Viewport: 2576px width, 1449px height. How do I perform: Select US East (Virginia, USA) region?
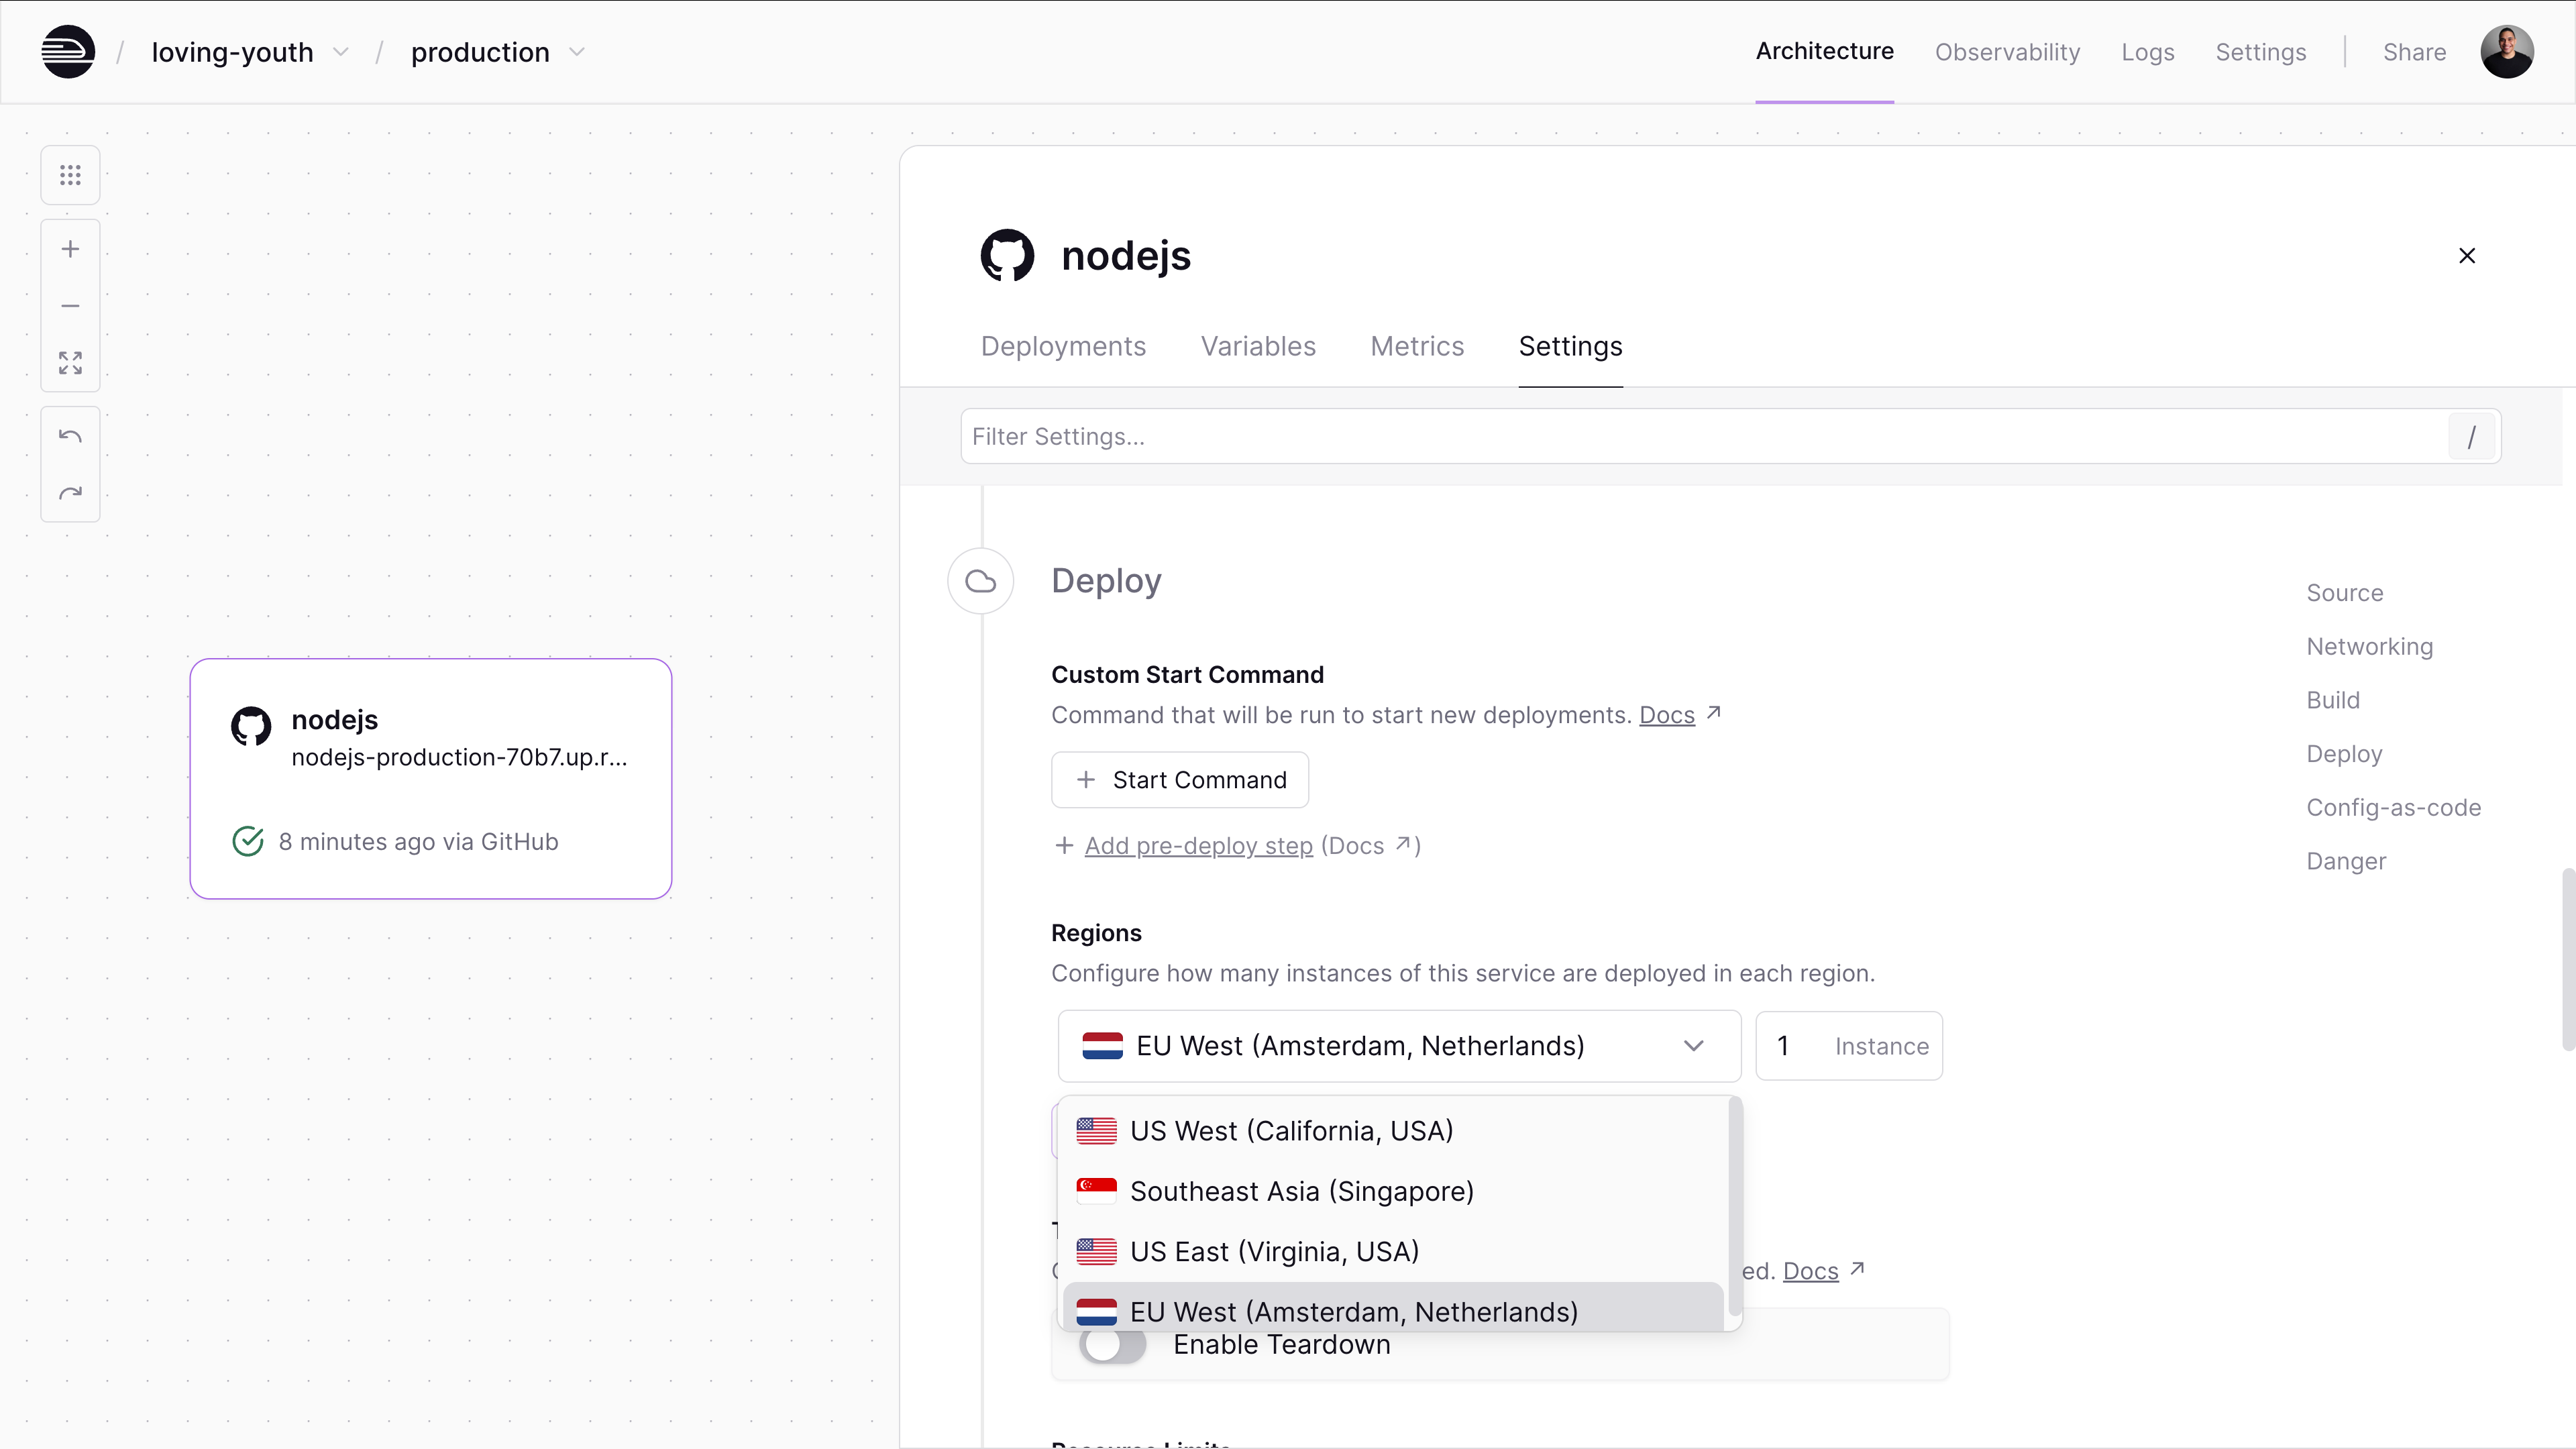[x=1394, y=1251]
